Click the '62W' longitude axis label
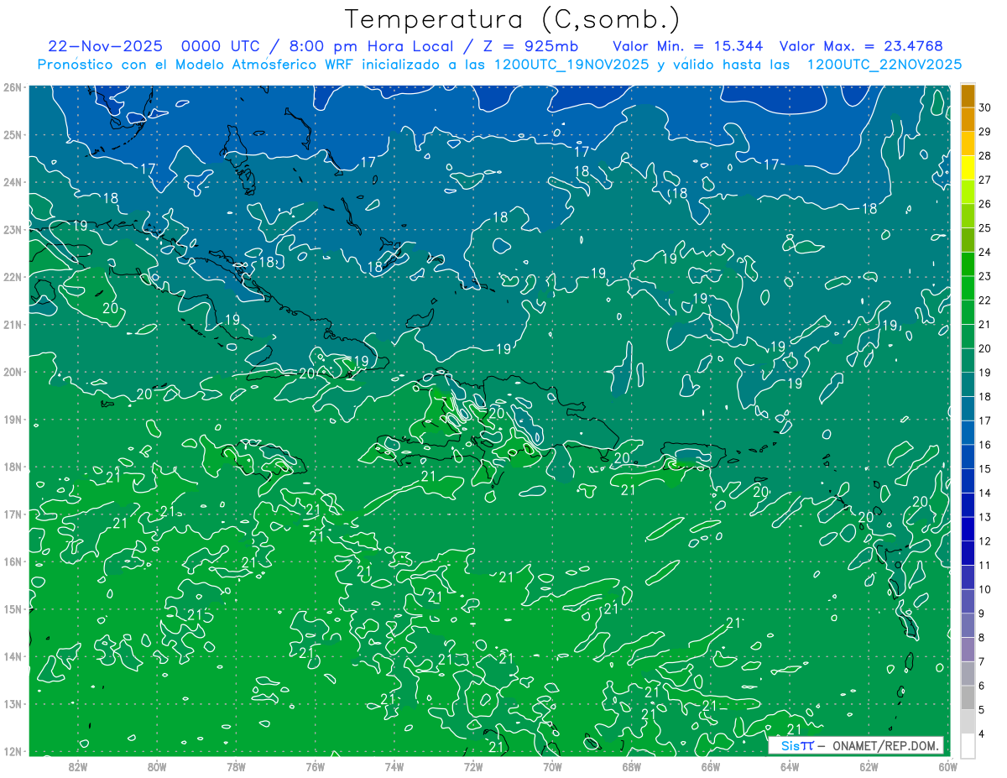1007x778 pixels. click(868, 766)
